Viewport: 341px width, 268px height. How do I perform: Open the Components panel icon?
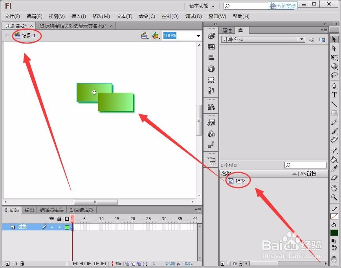(x=211, y=134)
